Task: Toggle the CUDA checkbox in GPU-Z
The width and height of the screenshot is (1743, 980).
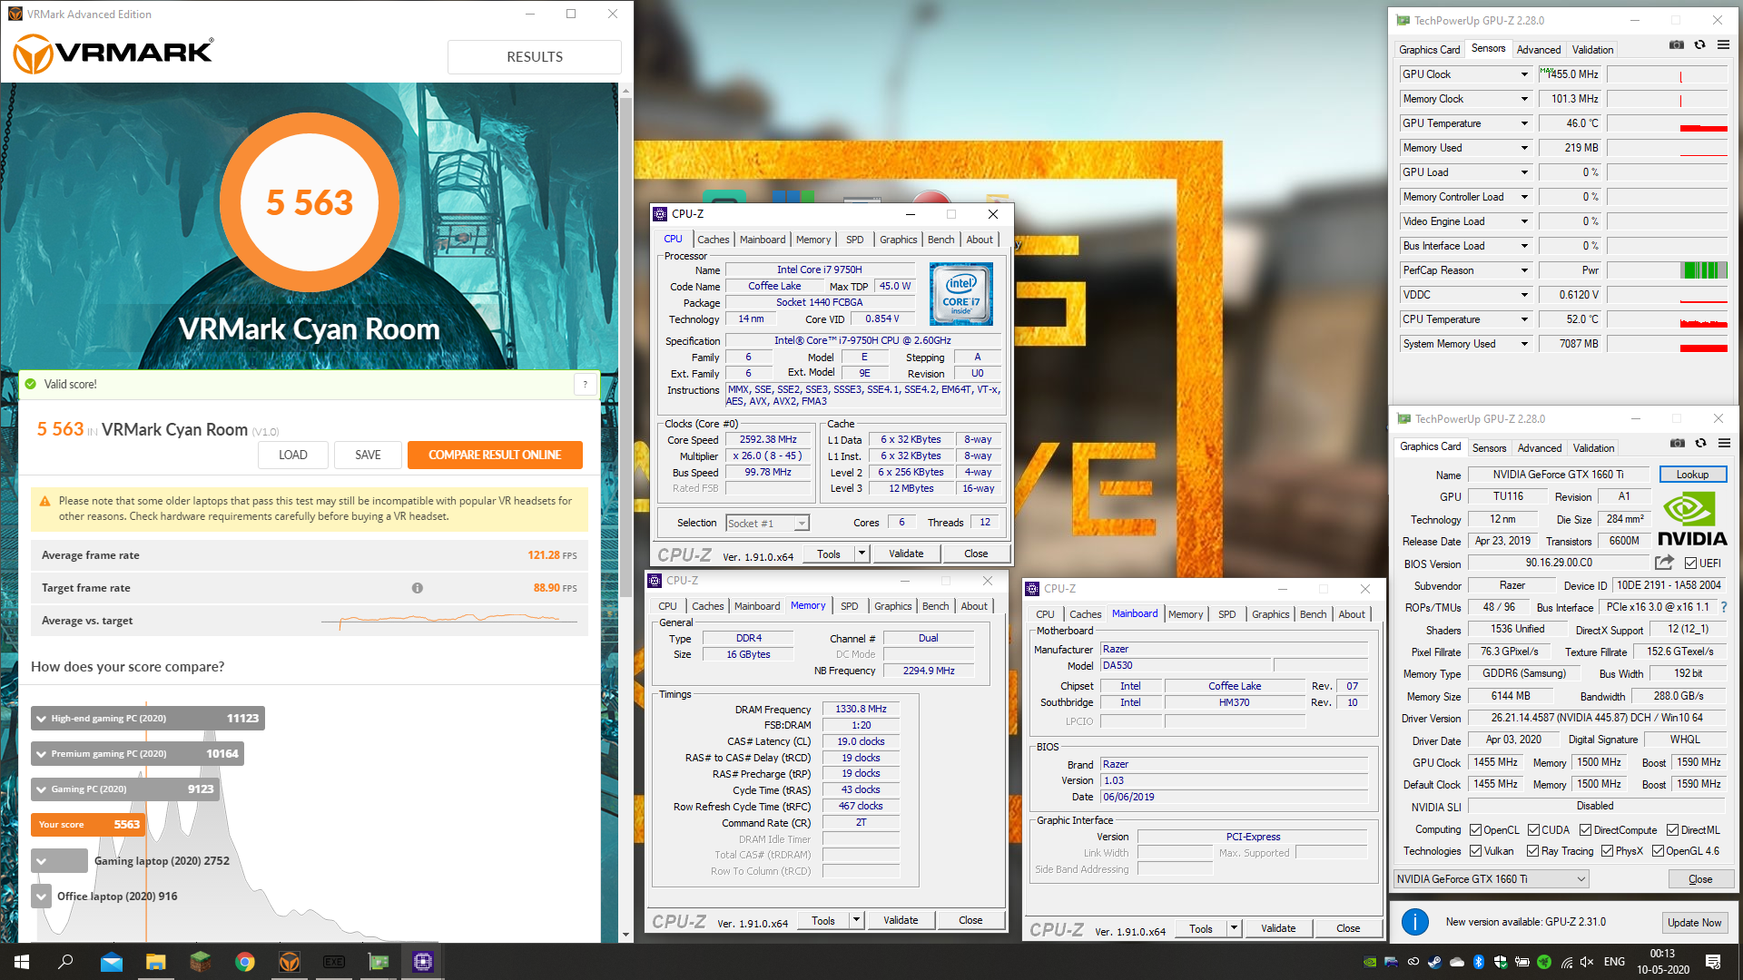Action: tap(1533, 830)
